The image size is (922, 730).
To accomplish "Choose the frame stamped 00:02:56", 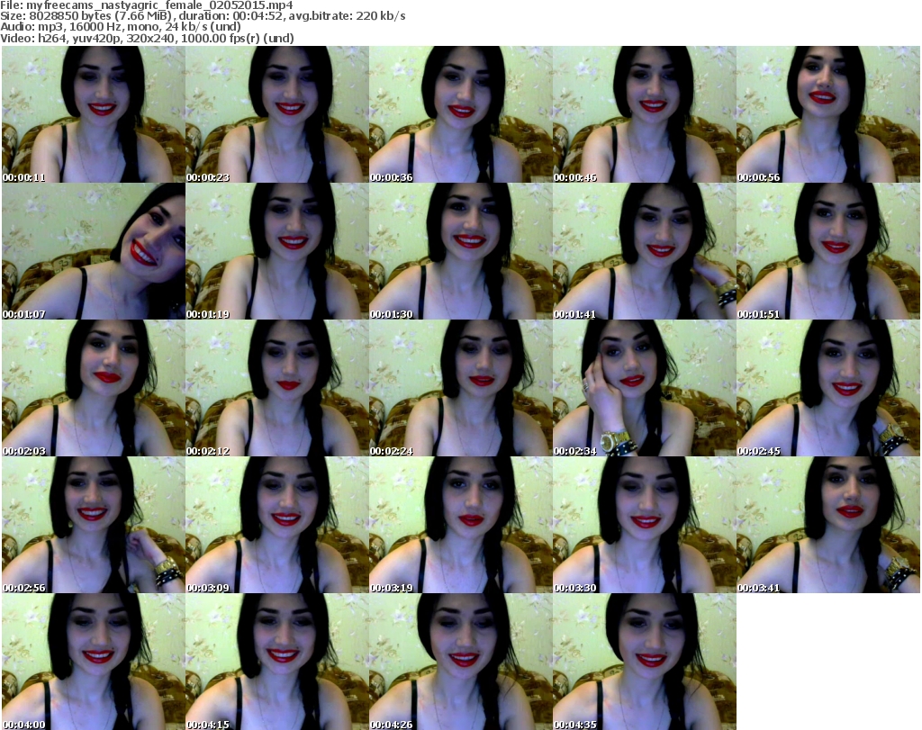I will tap(94, 524).
